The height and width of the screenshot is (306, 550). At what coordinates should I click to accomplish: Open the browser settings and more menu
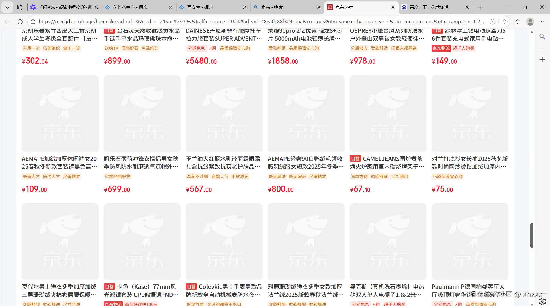coord(543,22)
